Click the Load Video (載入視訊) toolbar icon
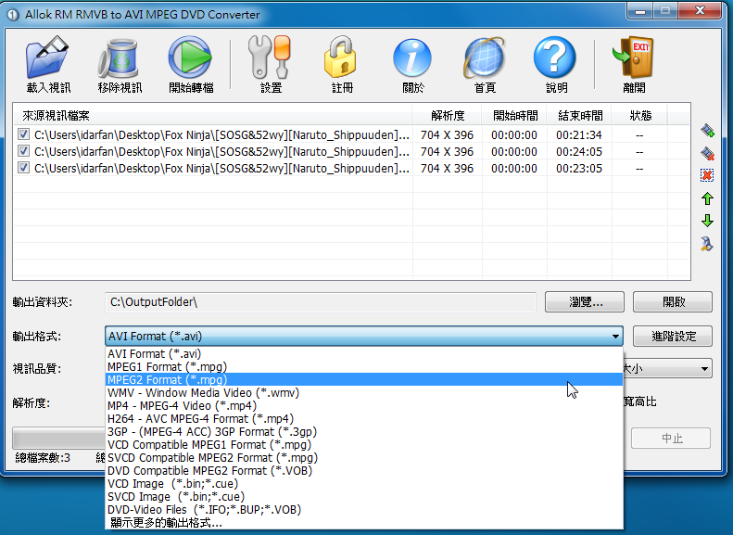 [47, 57]
